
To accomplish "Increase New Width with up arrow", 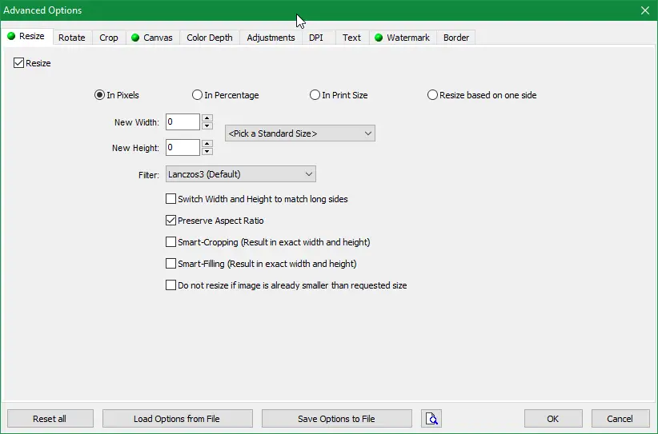I will point(207,118).
